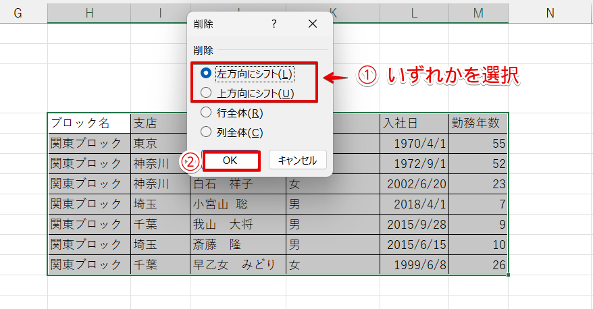Viewport: 593px width, 309px height.
Task: Select the cell with date 1999/6/8
Action: [414, 264]
